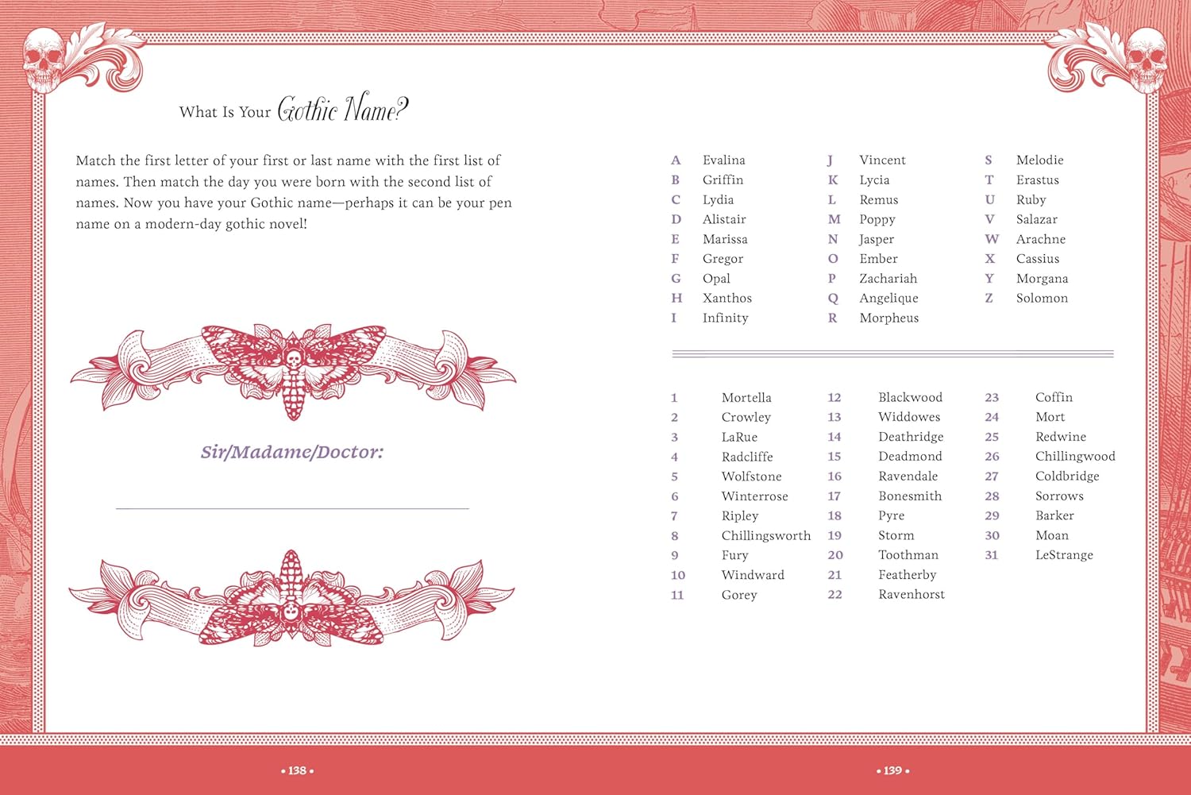The width and height of the screenshot is (1191, 795).
Task: Choose the surname Blackwood
Action: pyautogui.click(x=910, y=398)
